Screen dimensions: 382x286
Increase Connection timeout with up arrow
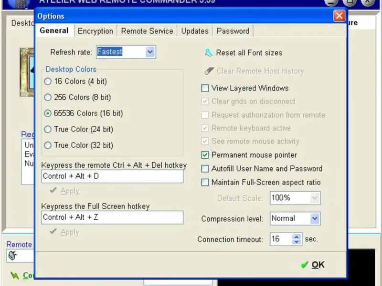pyautogui.click(x=297, y=236)
